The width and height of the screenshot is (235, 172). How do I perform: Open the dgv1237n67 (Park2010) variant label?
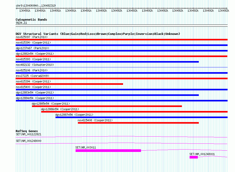click(32, 48)
